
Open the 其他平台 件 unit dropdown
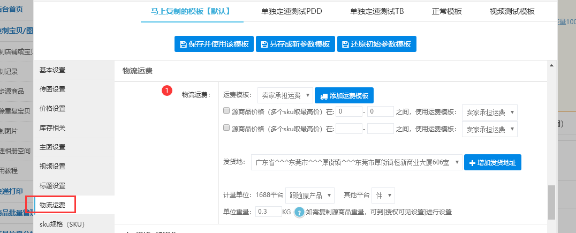[383, 195]
